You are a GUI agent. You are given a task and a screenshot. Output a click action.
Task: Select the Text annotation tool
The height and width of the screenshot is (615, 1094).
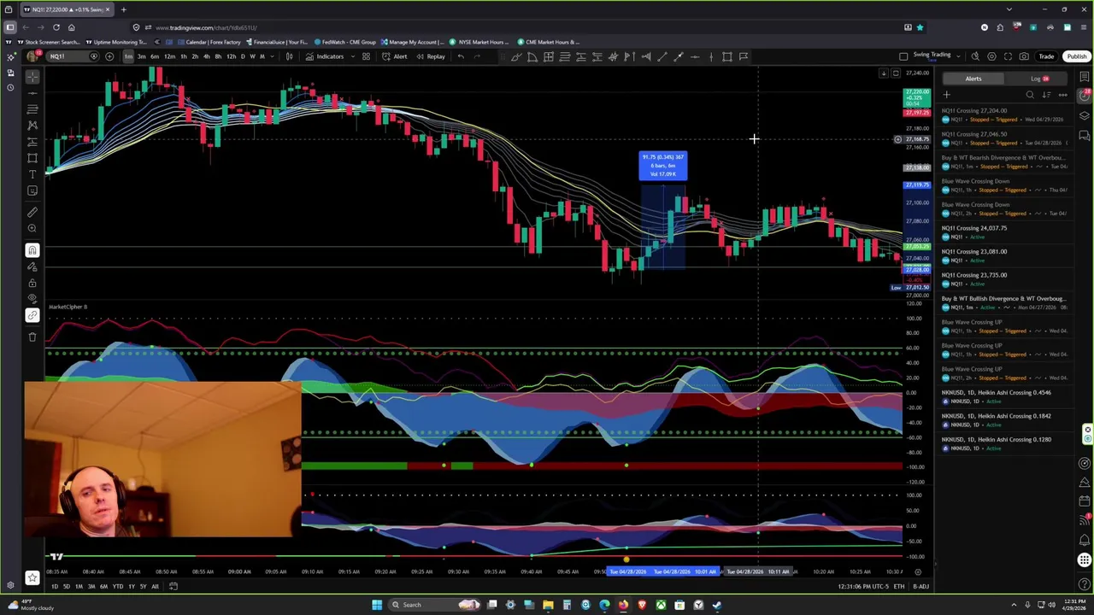click(x=32, y=174)
